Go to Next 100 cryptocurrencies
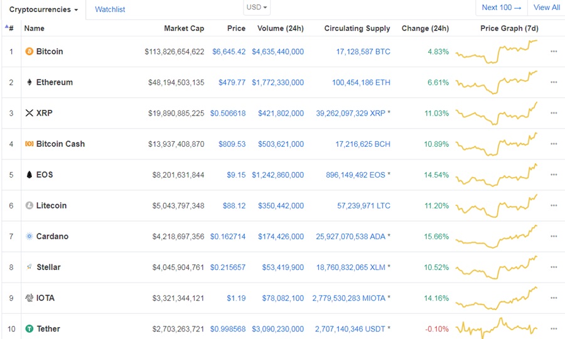 [x=502, y=8]
